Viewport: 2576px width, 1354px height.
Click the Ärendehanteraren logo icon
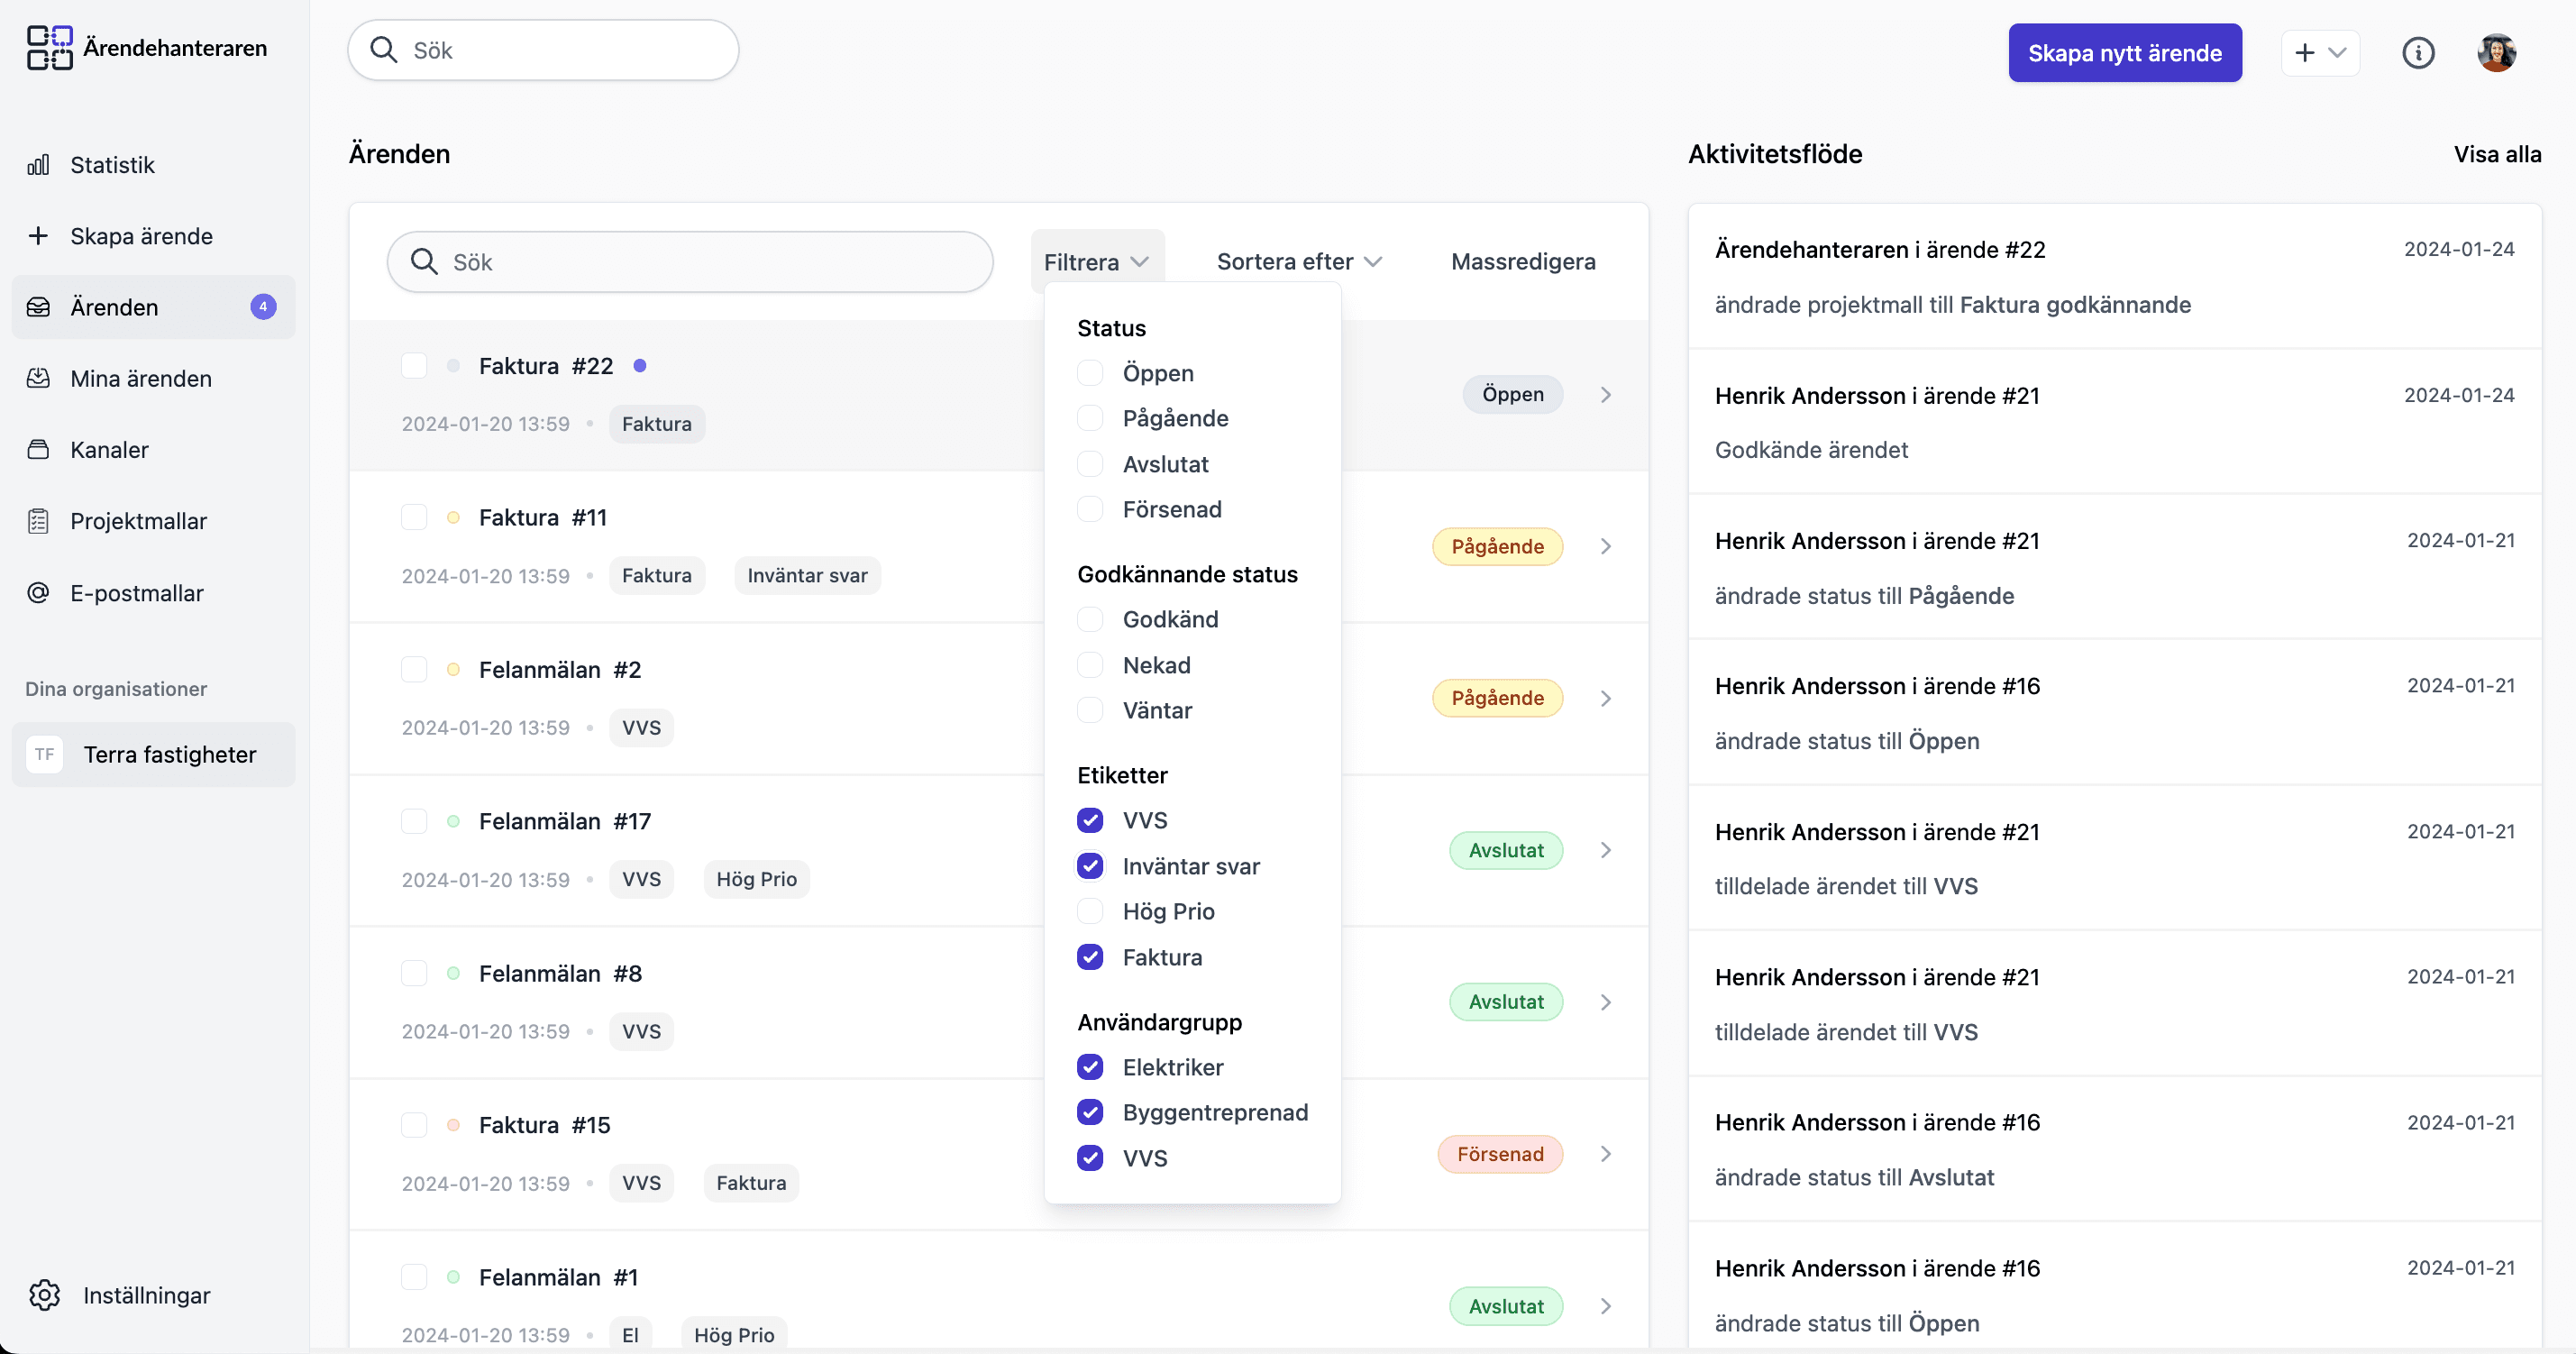click(50, 48)
